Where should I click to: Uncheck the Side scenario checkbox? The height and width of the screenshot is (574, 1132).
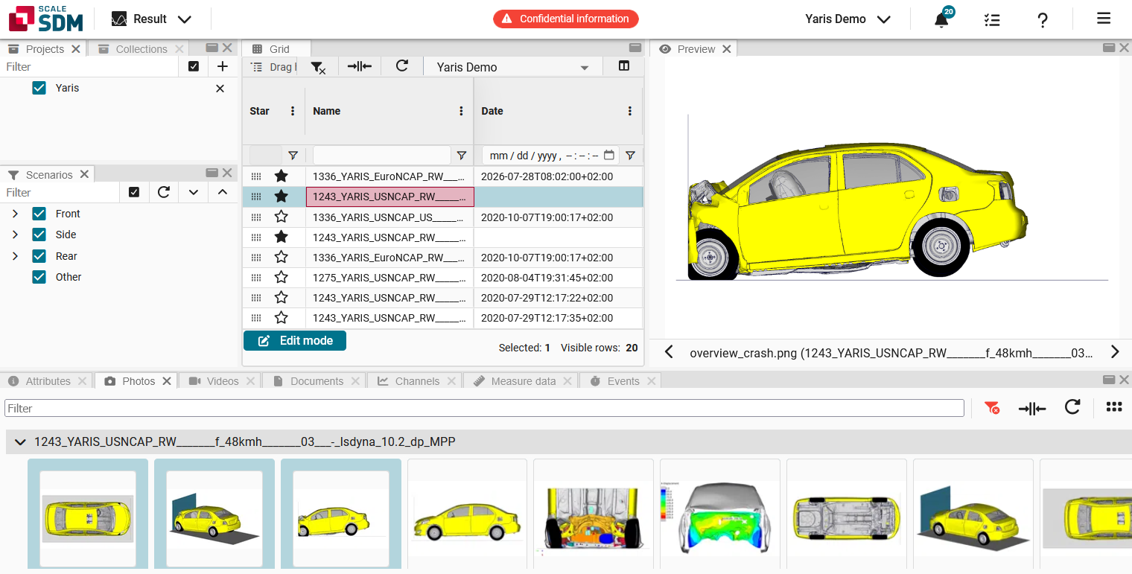(x=39, y=235)
